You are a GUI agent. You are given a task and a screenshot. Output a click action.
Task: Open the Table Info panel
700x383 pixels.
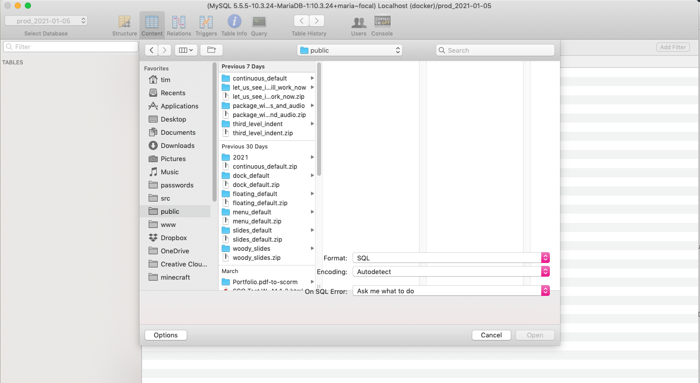[x=234, y=23]
